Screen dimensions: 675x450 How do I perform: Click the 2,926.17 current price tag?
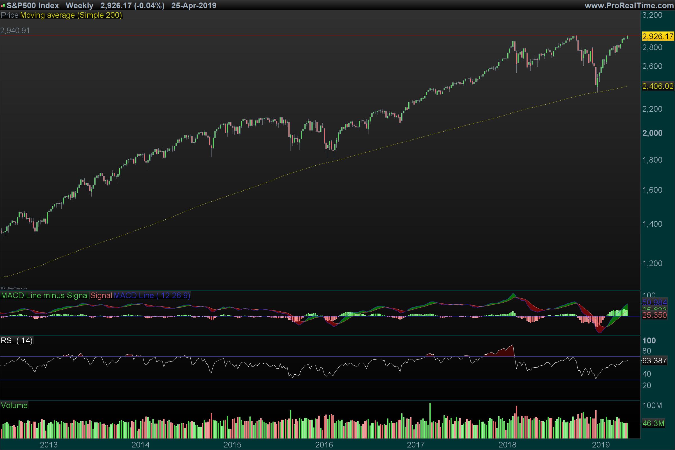pos(658,37)
